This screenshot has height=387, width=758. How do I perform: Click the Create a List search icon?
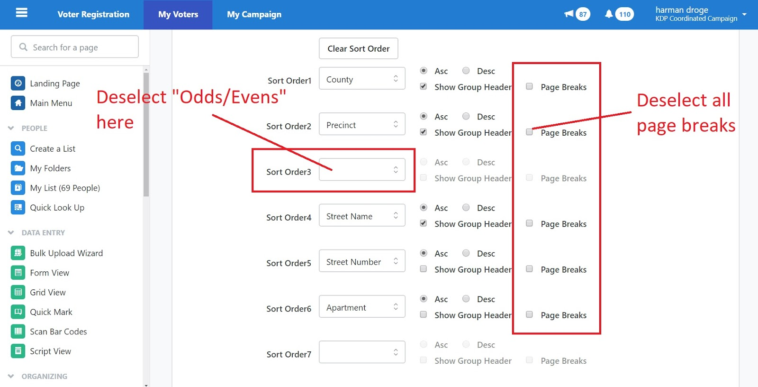pyautogui.click(x=18, y=148)
